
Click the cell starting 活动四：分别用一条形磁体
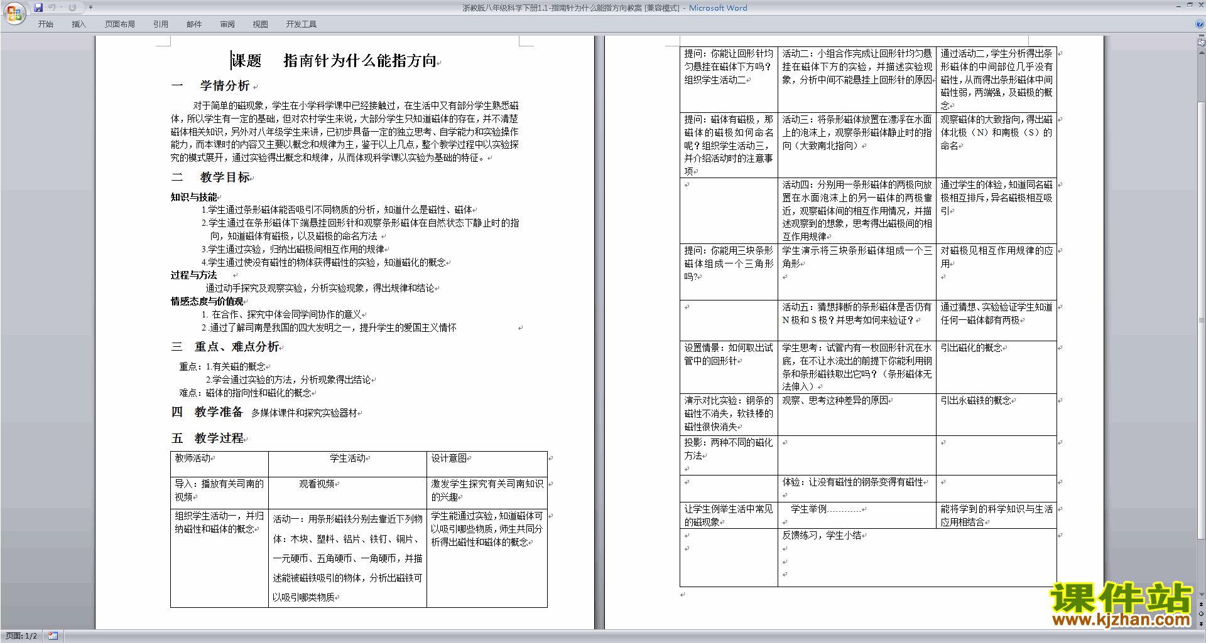tap(857, 211)
